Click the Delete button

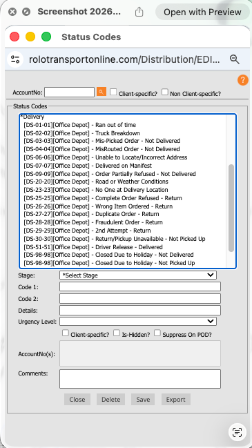point(111,400)
